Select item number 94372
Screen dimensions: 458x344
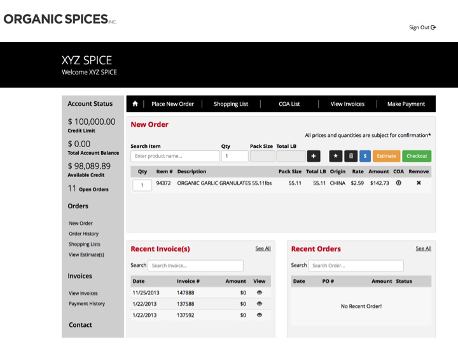pyautogui.click(x=163, y=183)
